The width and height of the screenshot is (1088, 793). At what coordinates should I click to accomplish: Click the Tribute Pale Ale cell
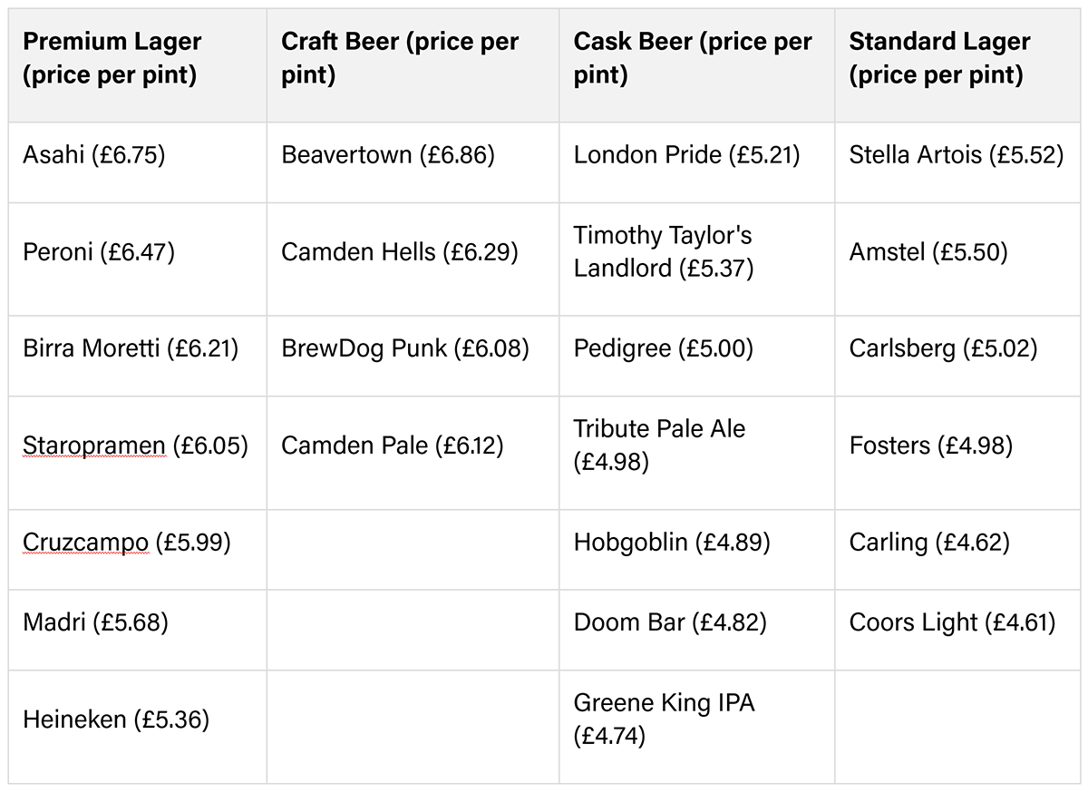[659, 445]
